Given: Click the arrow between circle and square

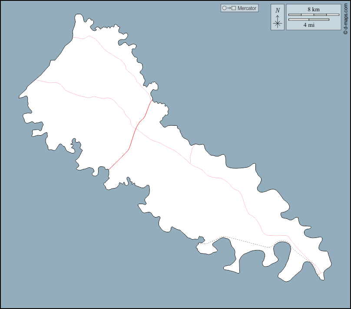Looking at the screenshot, I should 229,8.
